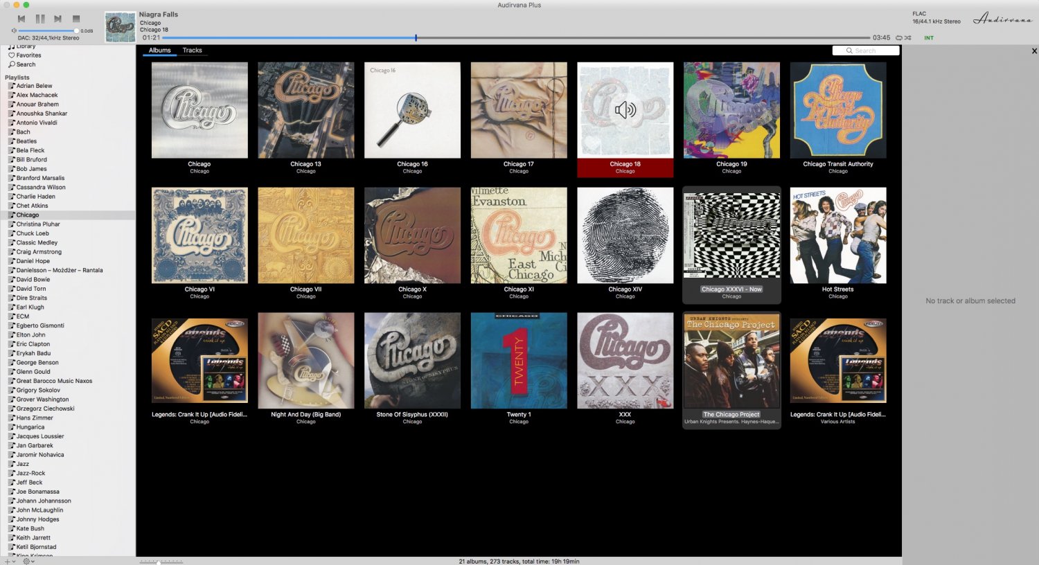1039x565 pixels.
Task: Switch to the Albums tab
Action: click(x=159, y=51)
